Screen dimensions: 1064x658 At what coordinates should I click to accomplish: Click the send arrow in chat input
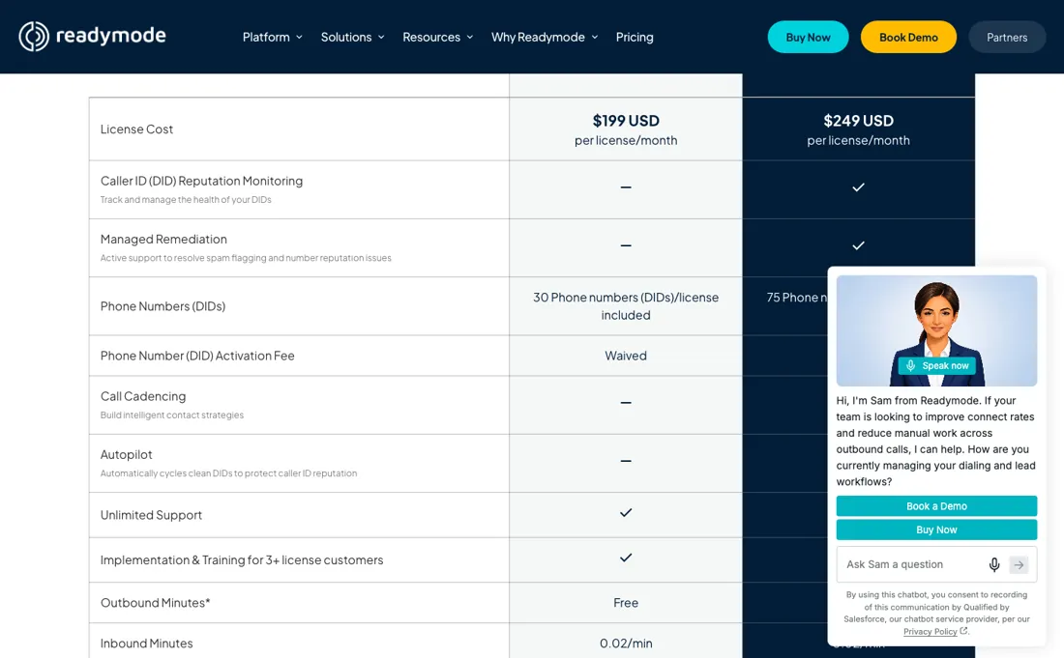pyautogui.click(x=1019, y=564)
